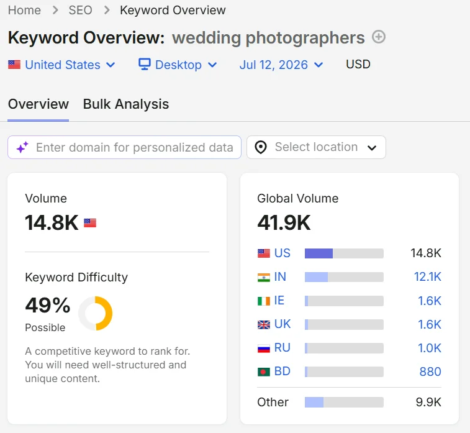Click the location pin icon
Image resolution: width=470 pixels, height=433 pixels.
pos(261,147)
